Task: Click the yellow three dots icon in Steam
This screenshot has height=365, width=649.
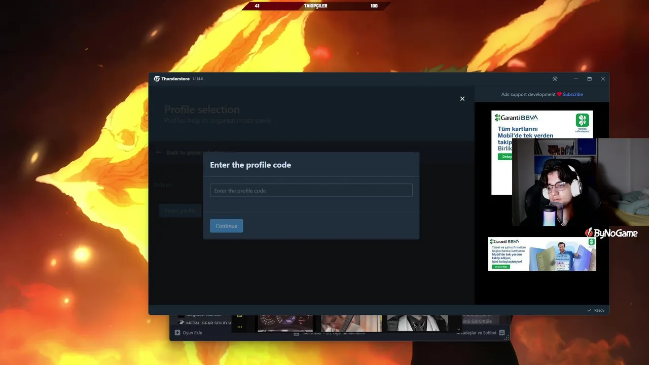Action: (x=240, y=327)
